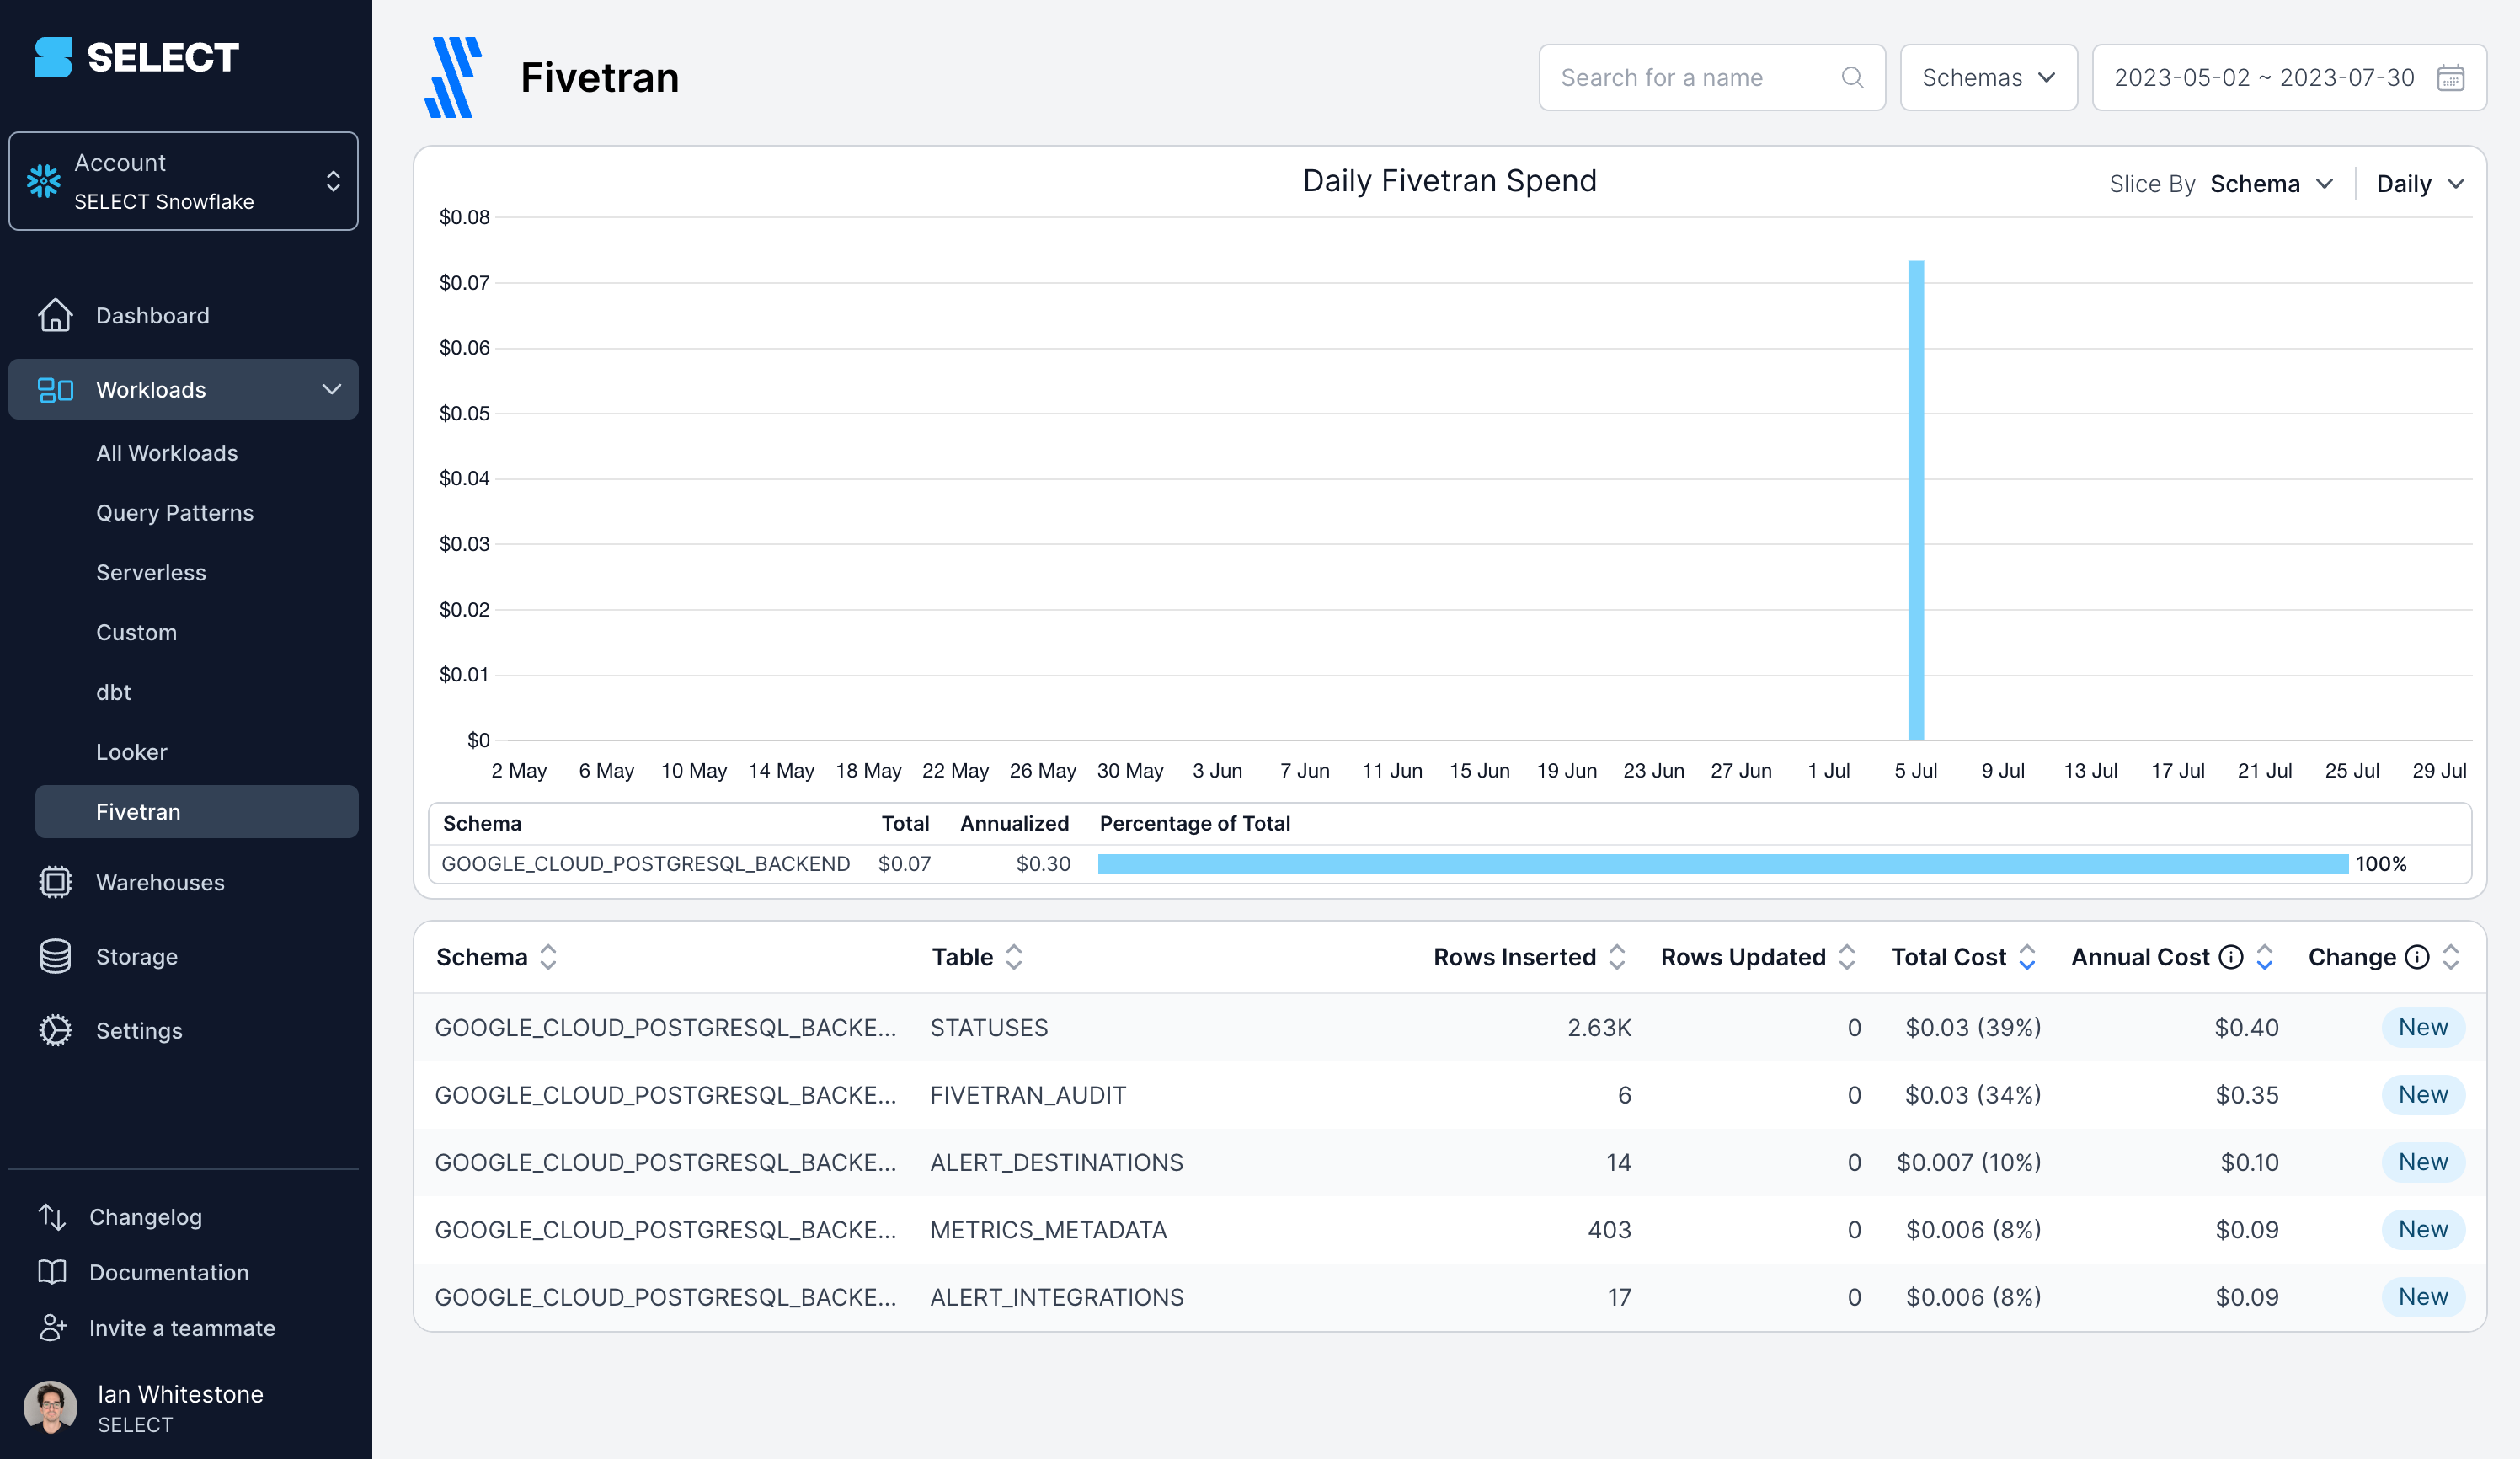This screenshot has height=1459, width=2520.
Task: Open dbt workloads
Action: (x=113, y=692)
